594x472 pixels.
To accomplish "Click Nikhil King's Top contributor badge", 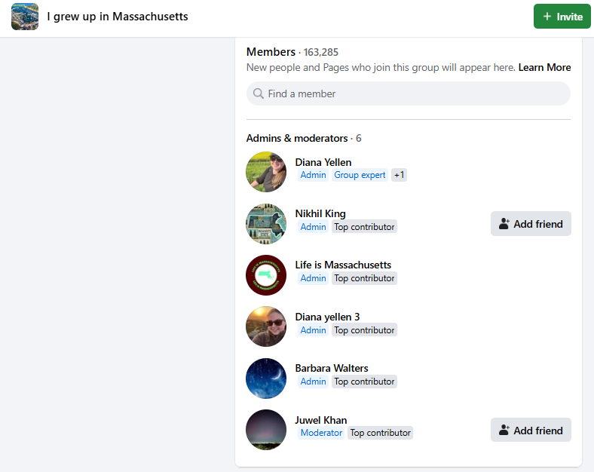I will click(x=364, y=227).
